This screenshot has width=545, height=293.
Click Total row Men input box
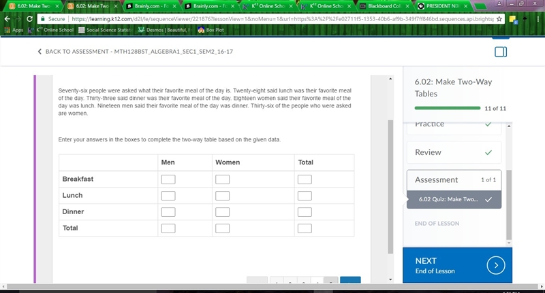pyautogui.click(x=168, y=228)
